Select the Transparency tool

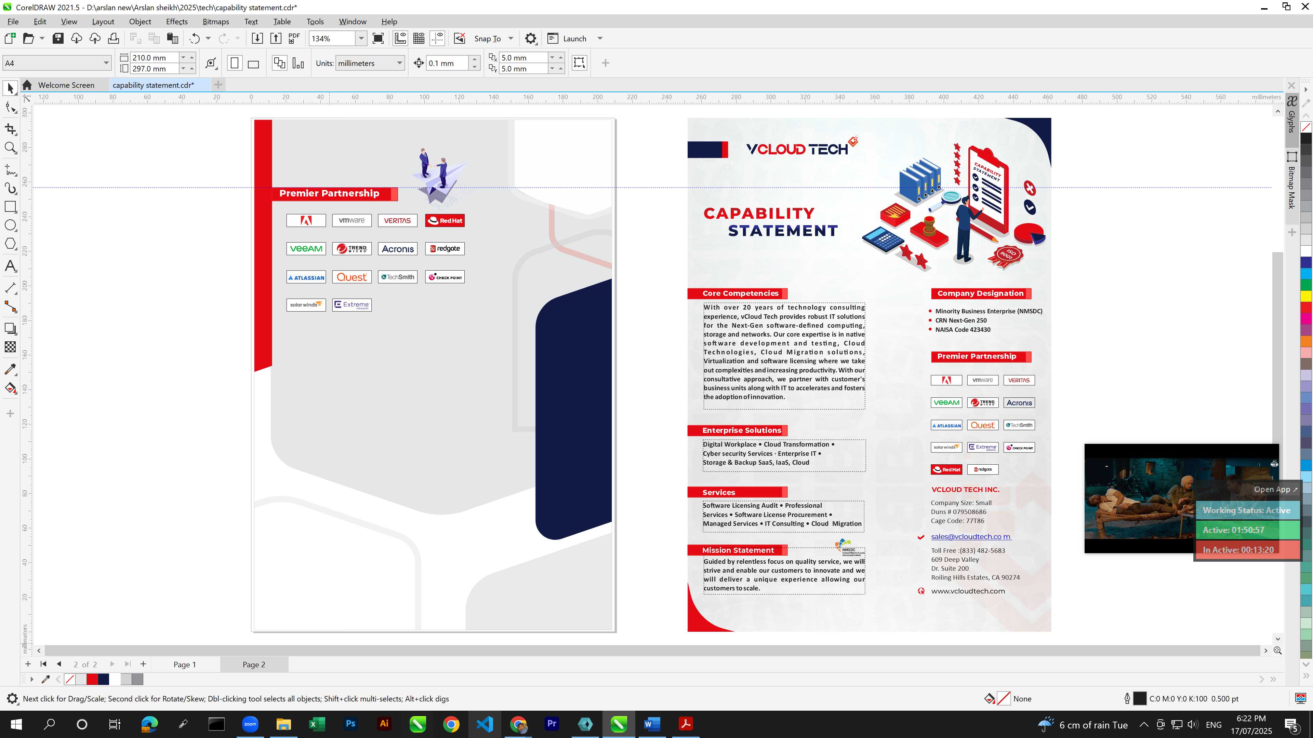click(x=10, y=347)
